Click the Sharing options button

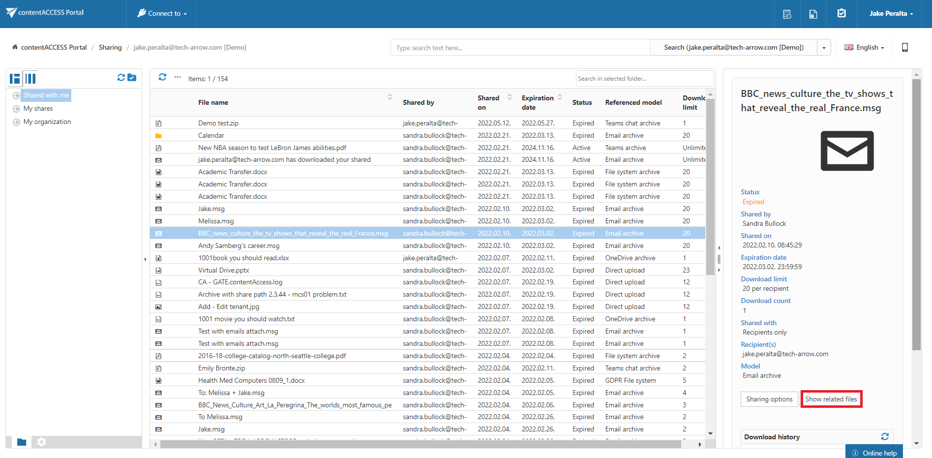(769, 399)
